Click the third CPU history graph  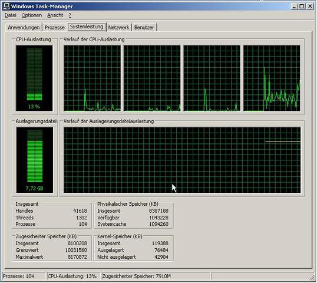tap(212, 78)
